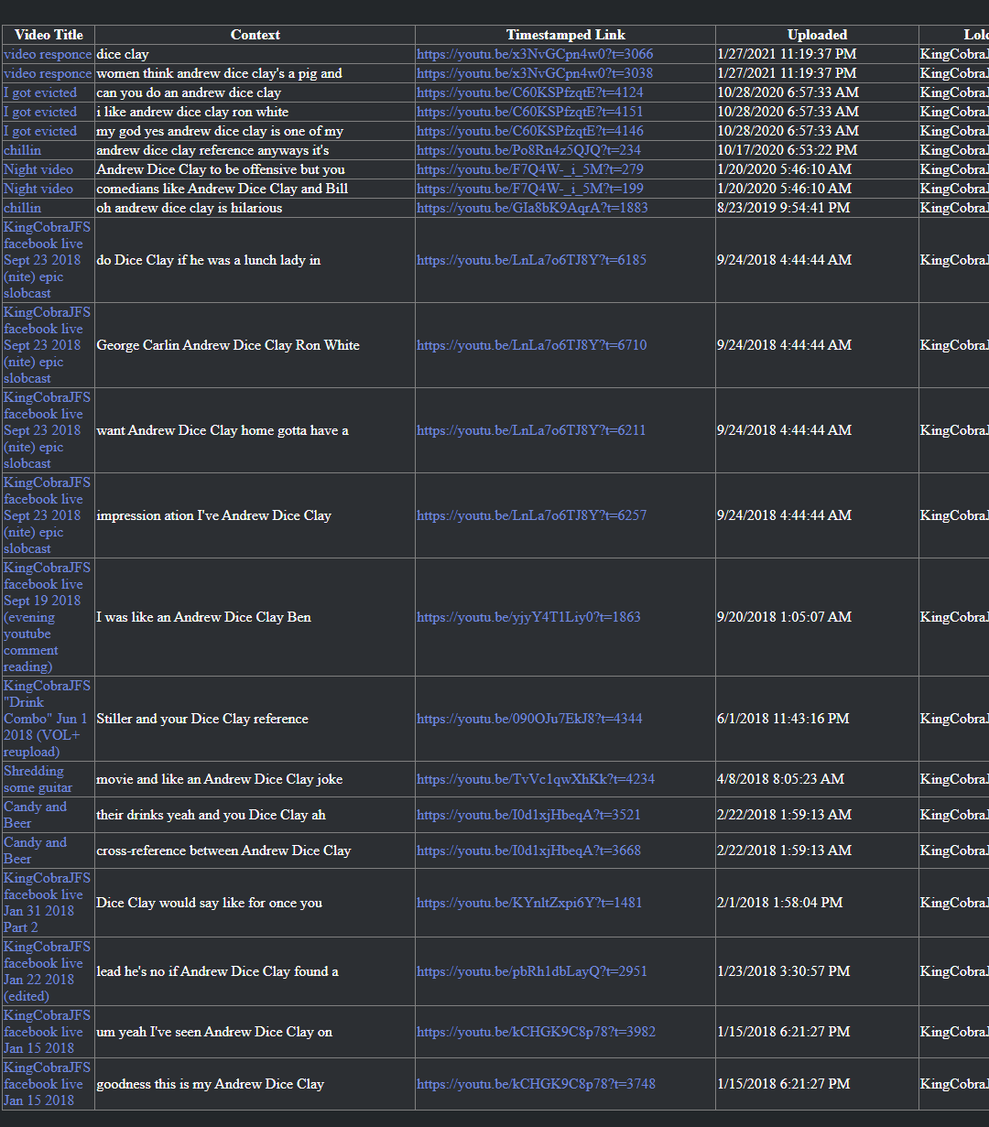Click the 'Uploaded' column header
This screenshot has width=989, height=1127.
(818, 35)
